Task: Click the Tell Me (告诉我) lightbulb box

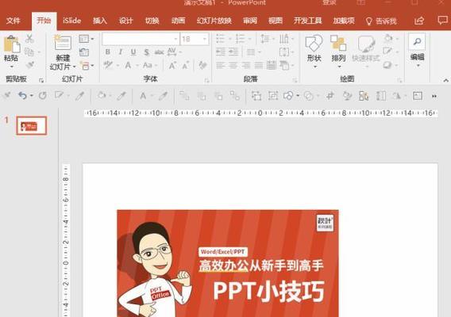Action: pos(381,21)
